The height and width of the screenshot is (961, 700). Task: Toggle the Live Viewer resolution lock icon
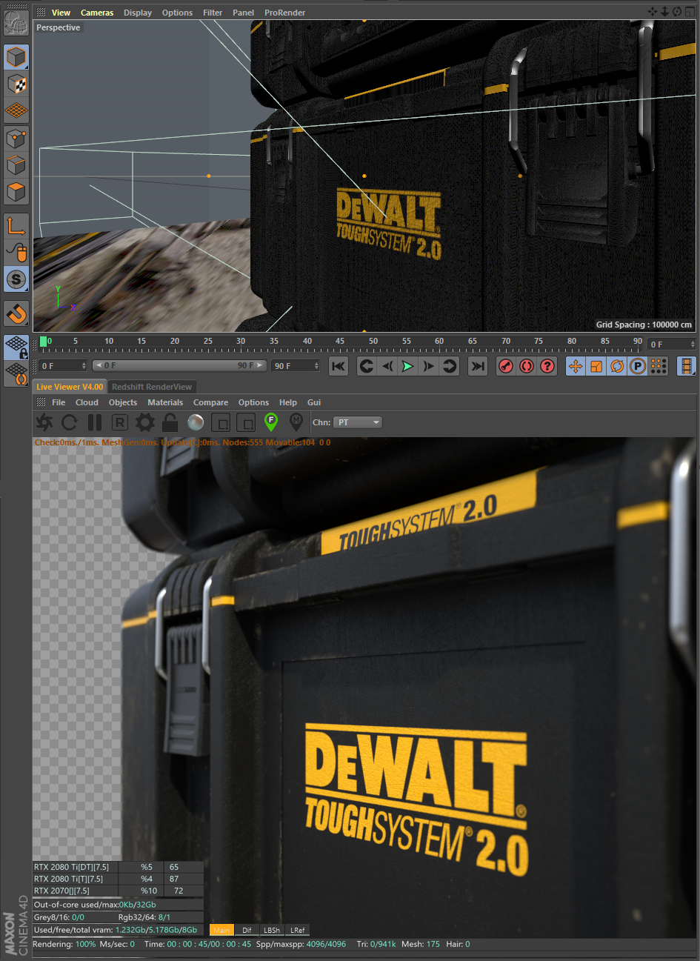tap(170, 422)
